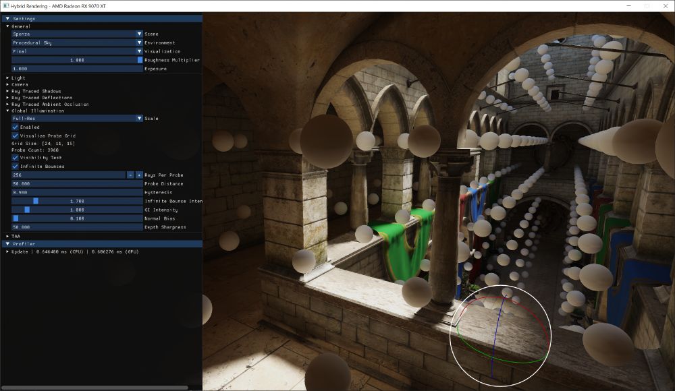Image resolution: width=675 pixels, height=391 pixels.
Task: Click the horizontal scrollbar in settings panel
Action: click(94, 388)
